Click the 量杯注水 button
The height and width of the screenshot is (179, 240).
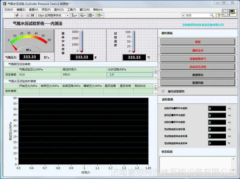point(198,50)
